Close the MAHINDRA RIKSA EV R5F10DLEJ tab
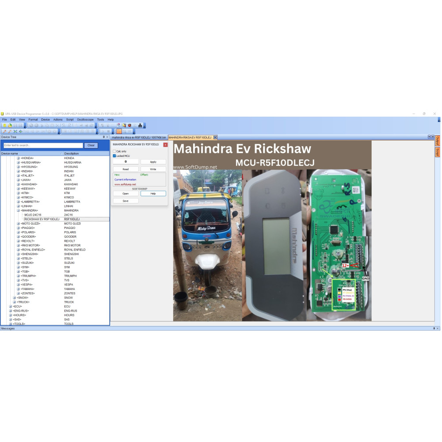 [x=215, y=137]
